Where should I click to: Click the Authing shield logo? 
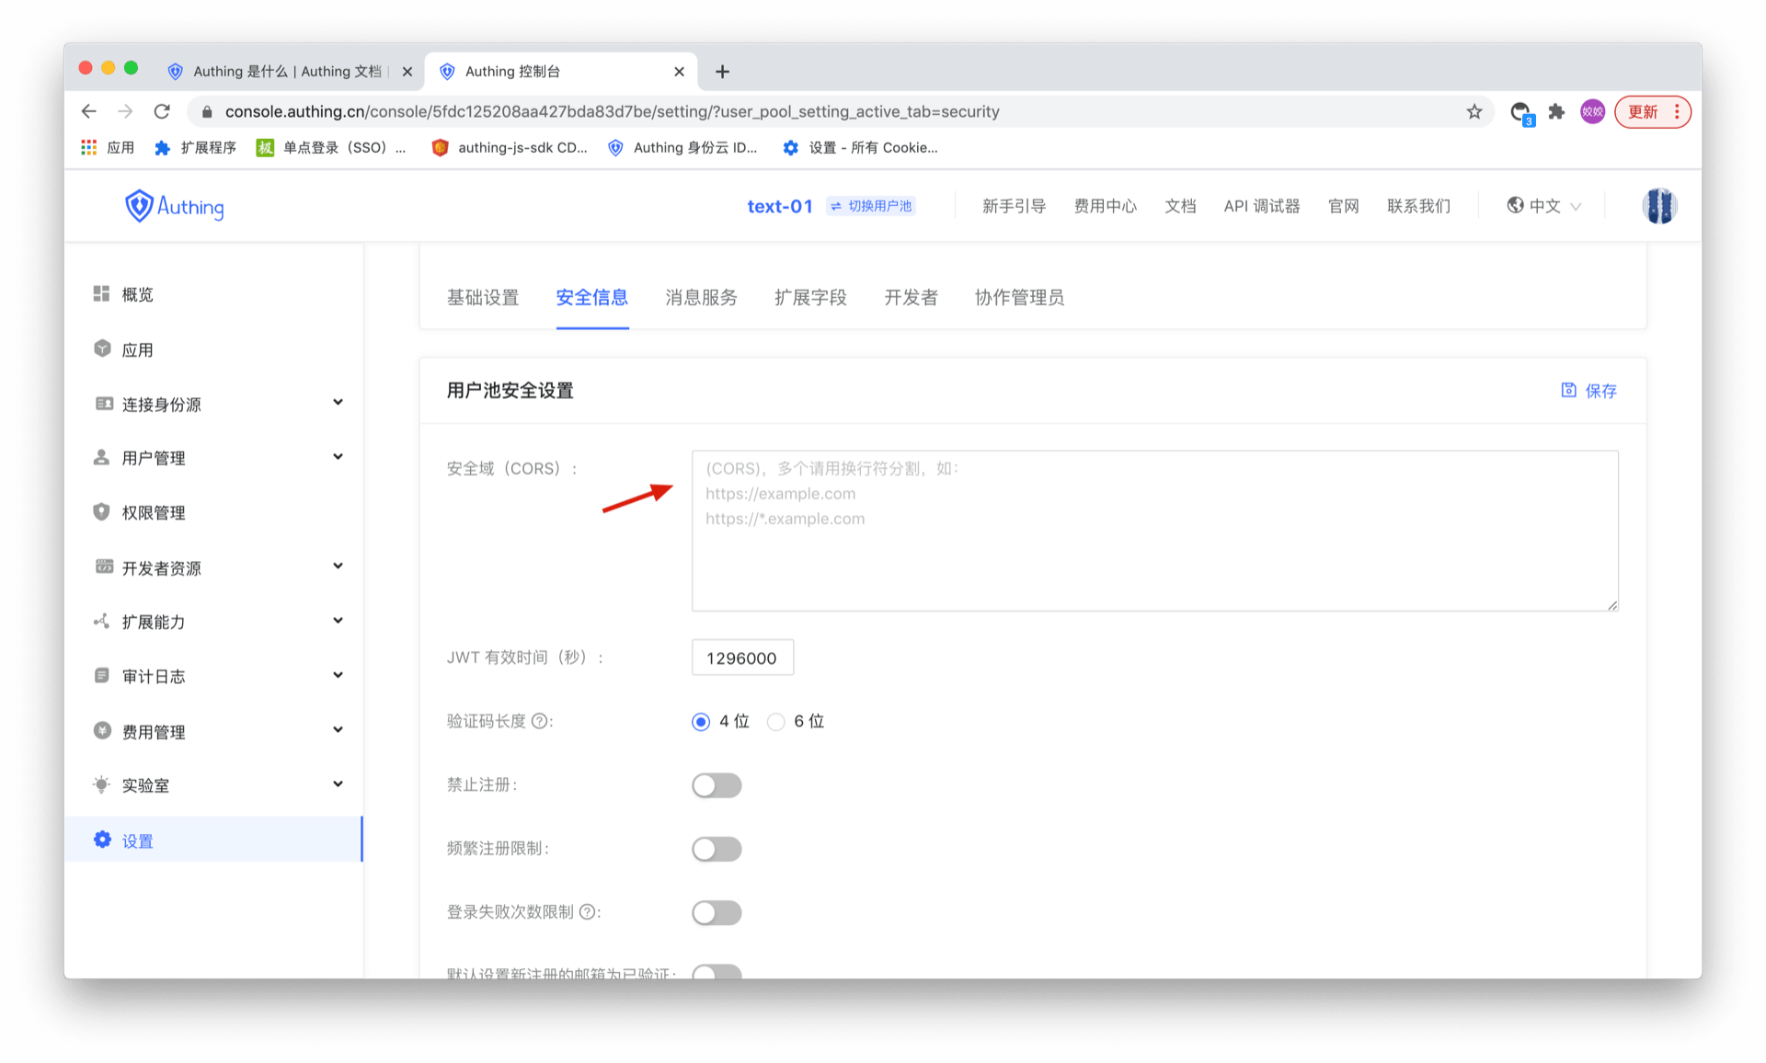[139, 206]
